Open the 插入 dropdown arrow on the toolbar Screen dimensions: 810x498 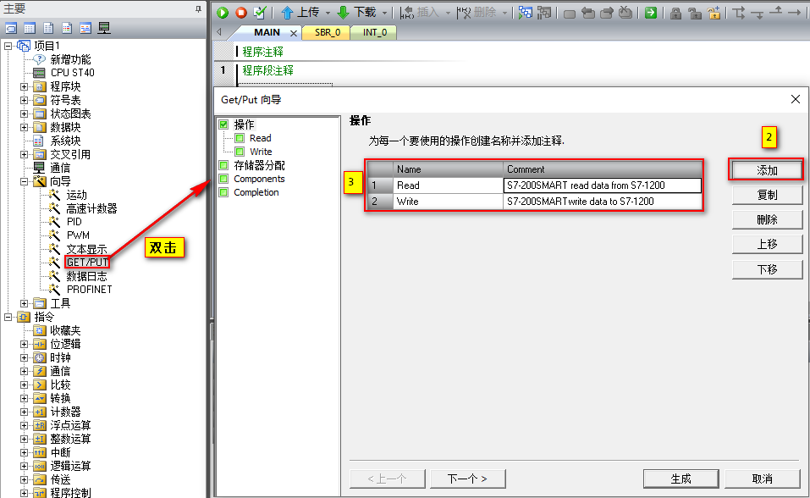tap(448, 13)
